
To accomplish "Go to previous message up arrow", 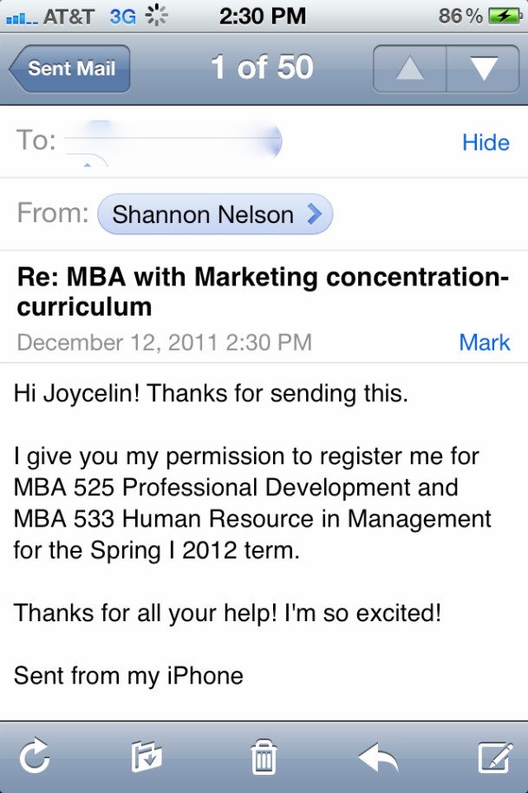I will click(x=410, y=69).
